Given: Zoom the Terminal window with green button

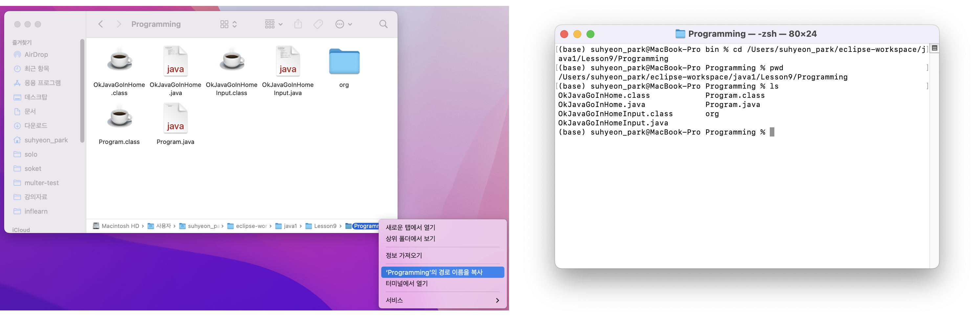Looking at the screenshot, I should [x=590, y=34].
